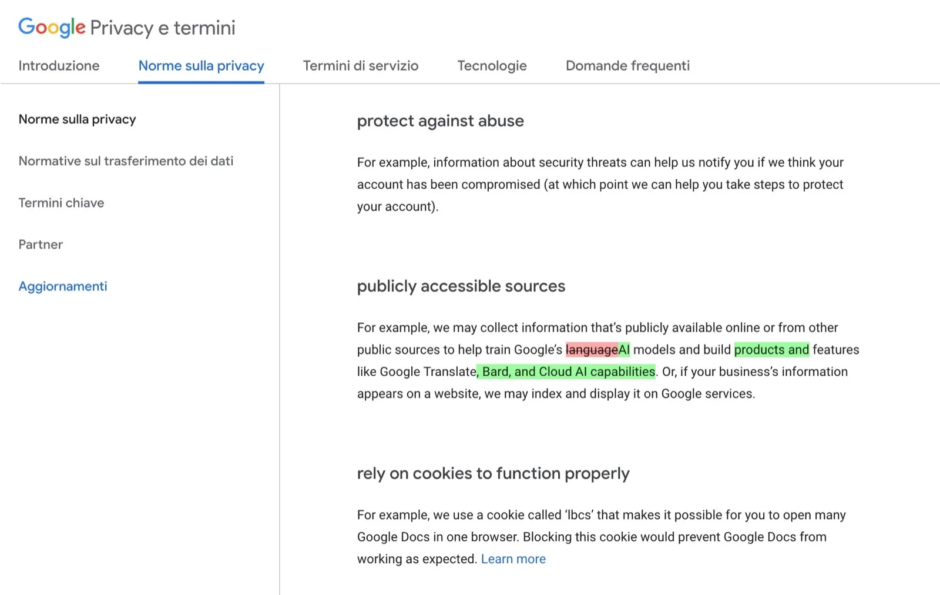
Task: Click the 'protect against abuse' heading
Action: point(440,121)
